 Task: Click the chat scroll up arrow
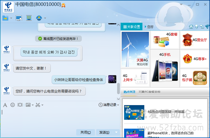[118, 25]
